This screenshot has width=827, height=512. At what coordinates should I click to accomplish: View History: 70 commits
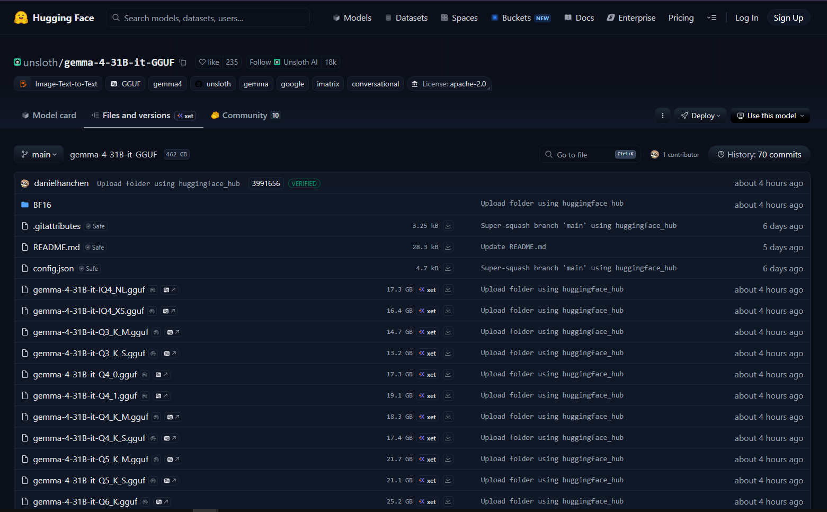coord(759,154)
